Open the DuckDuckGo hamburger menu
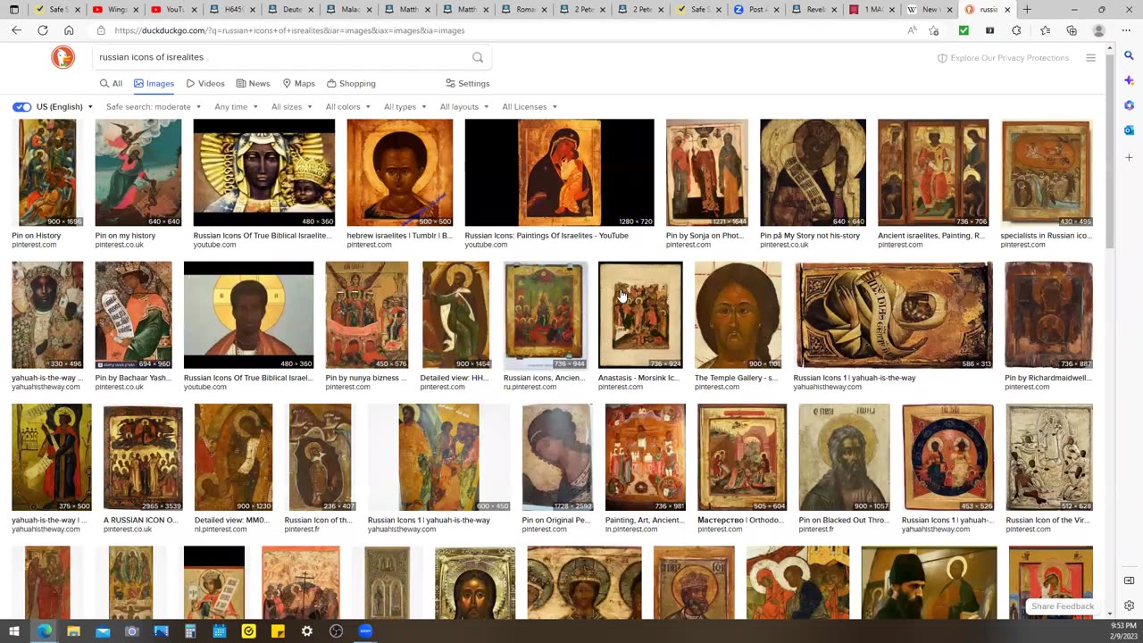This screenshot has width=1143, height=643. pyautogui.click(x=1090, y=58)
